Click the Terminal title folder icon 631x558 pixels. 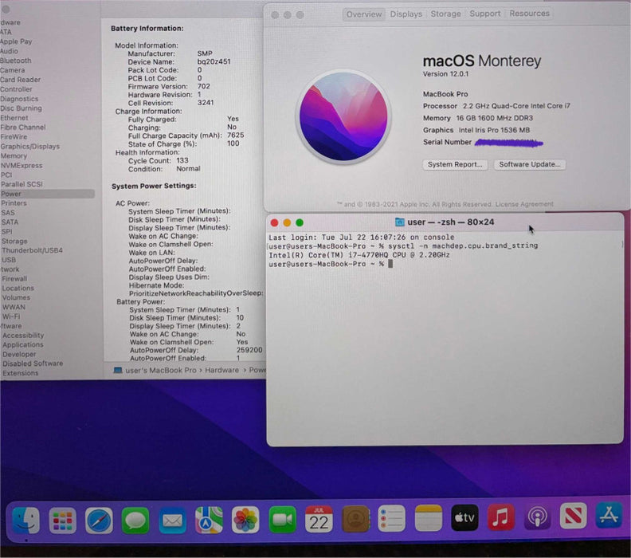tap(400, 222)
